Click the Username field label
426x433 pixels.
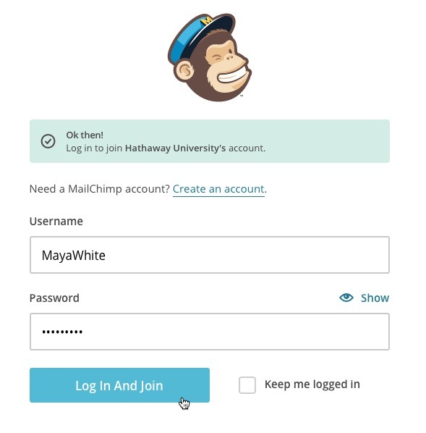tap(56, 221)
